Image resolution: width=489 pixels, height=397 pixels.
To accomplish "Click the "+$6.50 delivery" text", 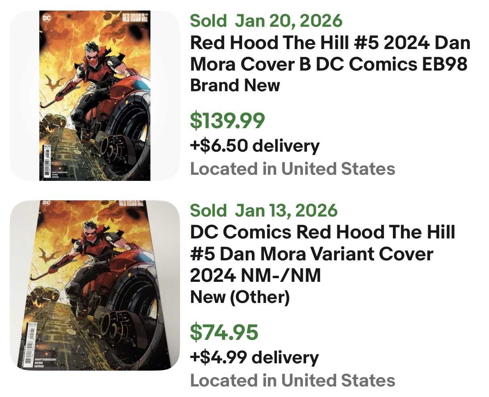I will 255,146.
